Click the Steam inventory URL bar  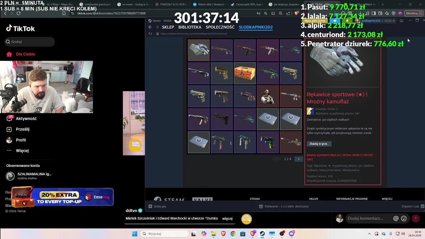tap(194, 34)
